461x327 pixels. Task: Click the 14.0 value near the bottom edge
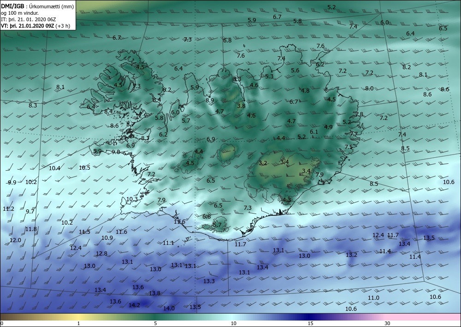coord(169,309)
